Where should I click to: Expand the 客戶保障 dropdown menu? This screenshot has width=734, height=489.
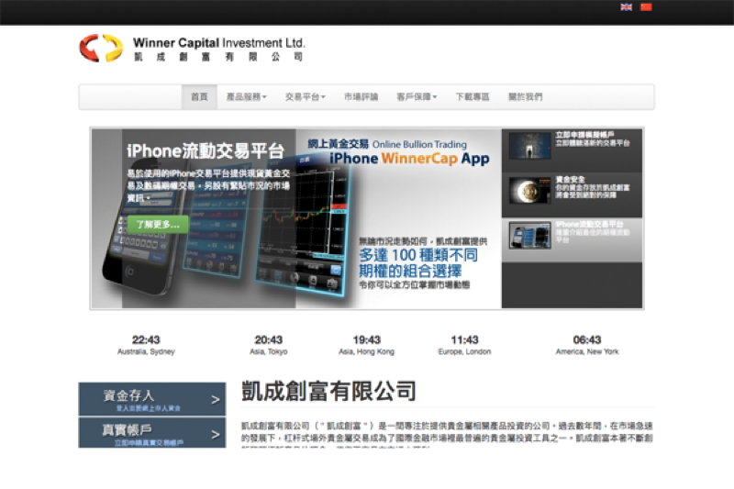tap(417, 97)
